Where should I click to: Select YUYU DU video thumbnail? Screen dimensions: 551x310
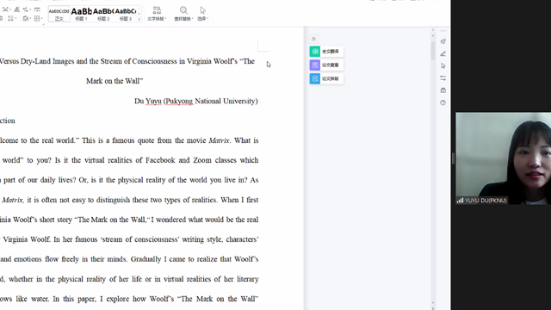pyautogui.click(x=503, y=158)
